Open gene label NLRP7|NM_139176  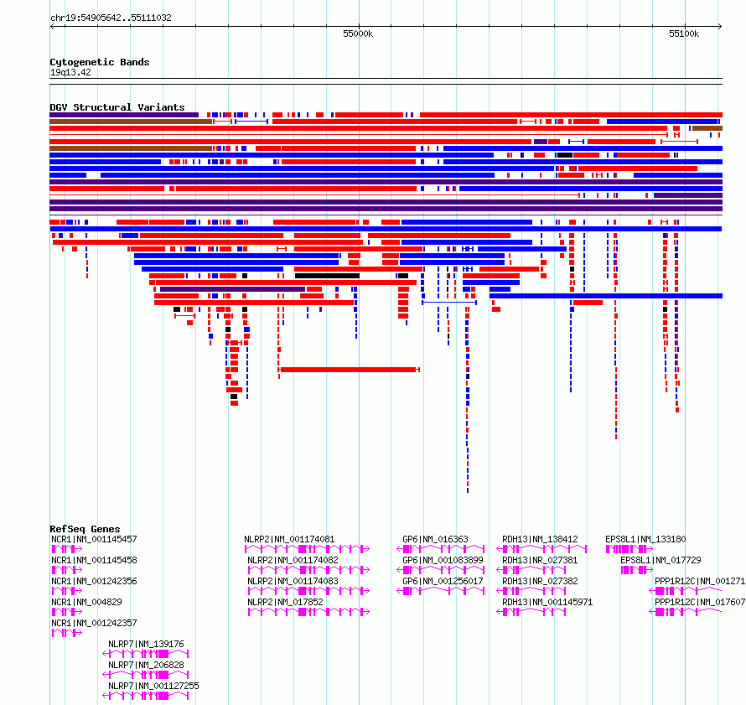pos(146,644)
